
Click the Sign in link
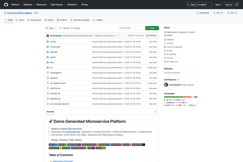point(218,4)
